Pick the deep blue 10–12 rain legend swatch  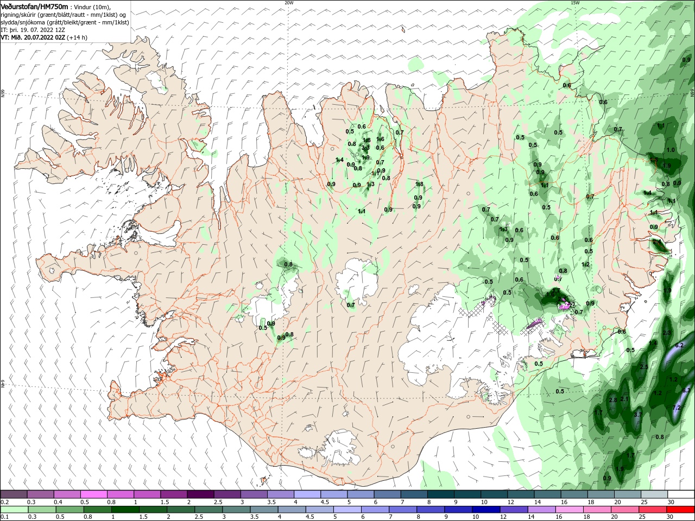click(485, 510)
